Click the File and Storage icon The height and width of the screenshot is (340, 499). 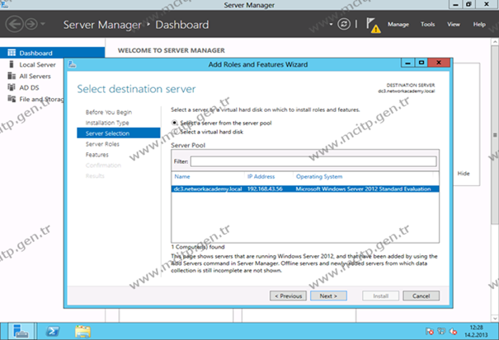pos(12,99)
